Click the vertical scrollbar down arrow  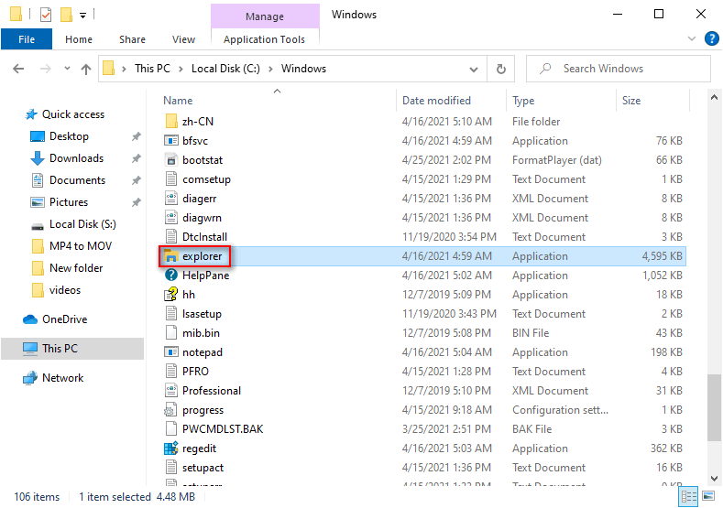714,478
